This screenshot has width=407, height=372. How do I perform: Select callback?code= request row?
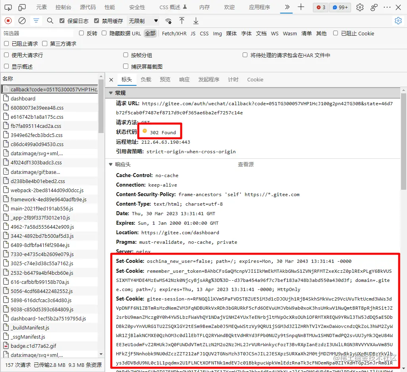[50, 89]
